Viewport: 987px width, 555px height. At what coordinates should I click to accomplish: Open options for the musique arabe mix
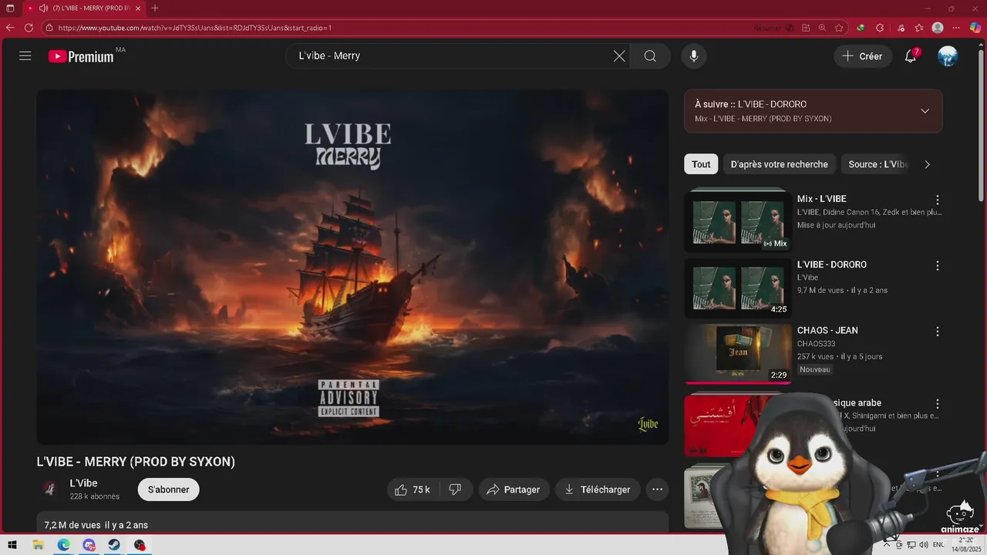(938, 404)
